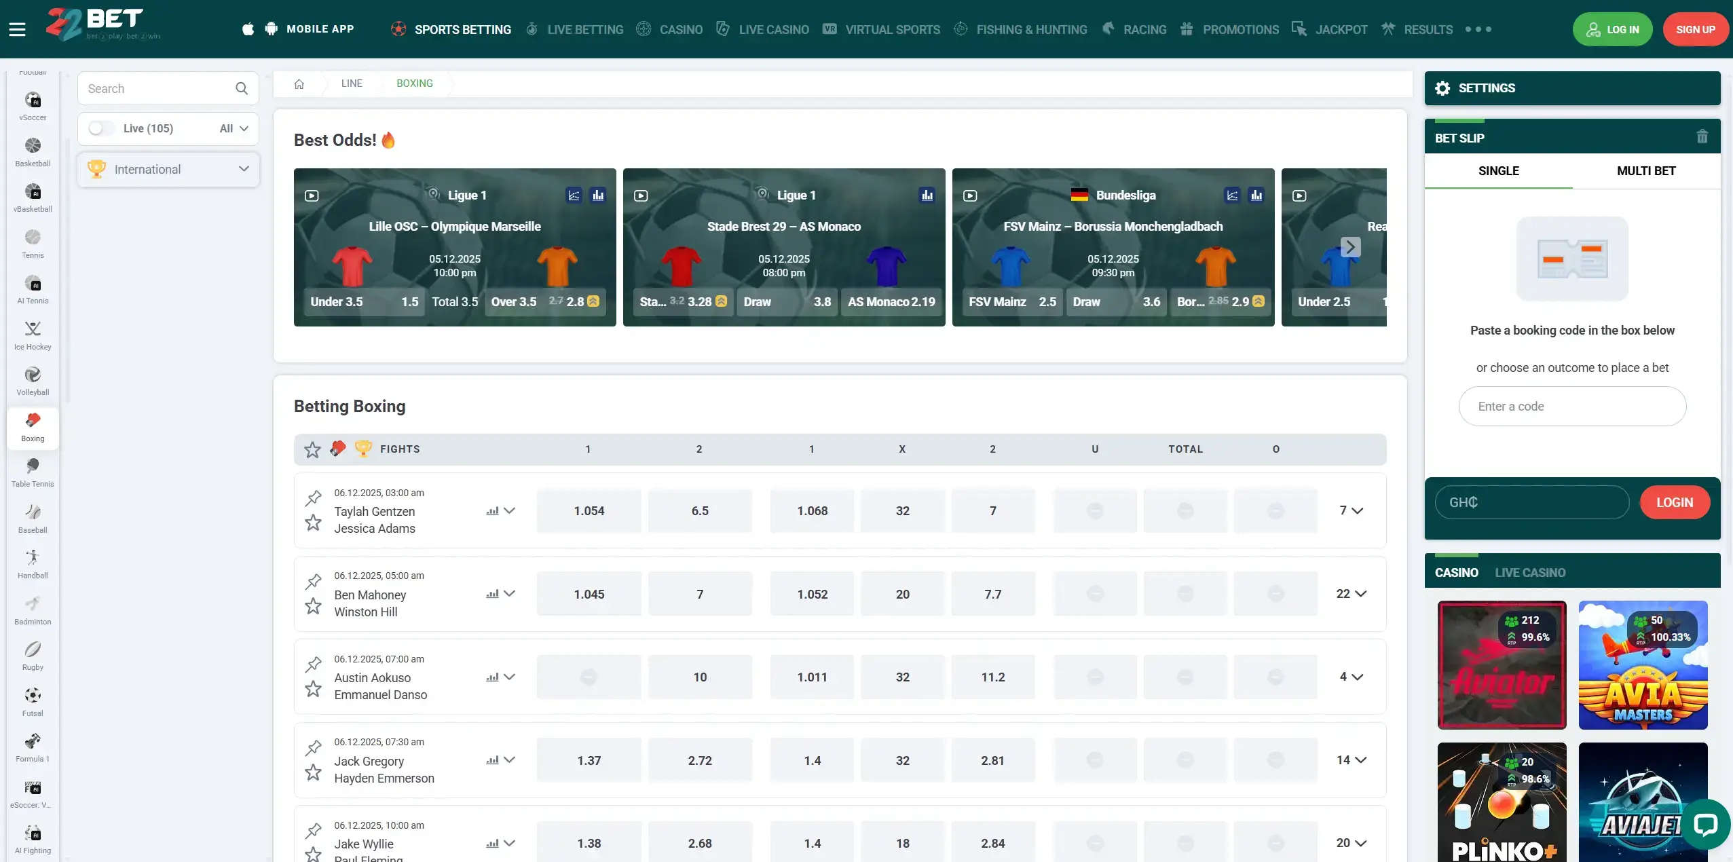Screen dimensions: 1733x862
Task: Open Settings in the right panel
Action: click(1486, 88)
